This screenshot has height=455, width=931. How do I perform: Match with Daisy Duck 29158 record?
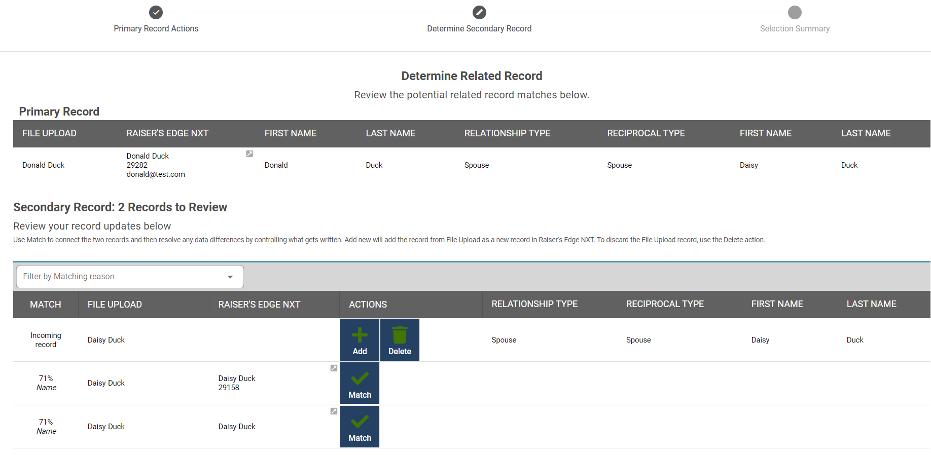(360, 383)
